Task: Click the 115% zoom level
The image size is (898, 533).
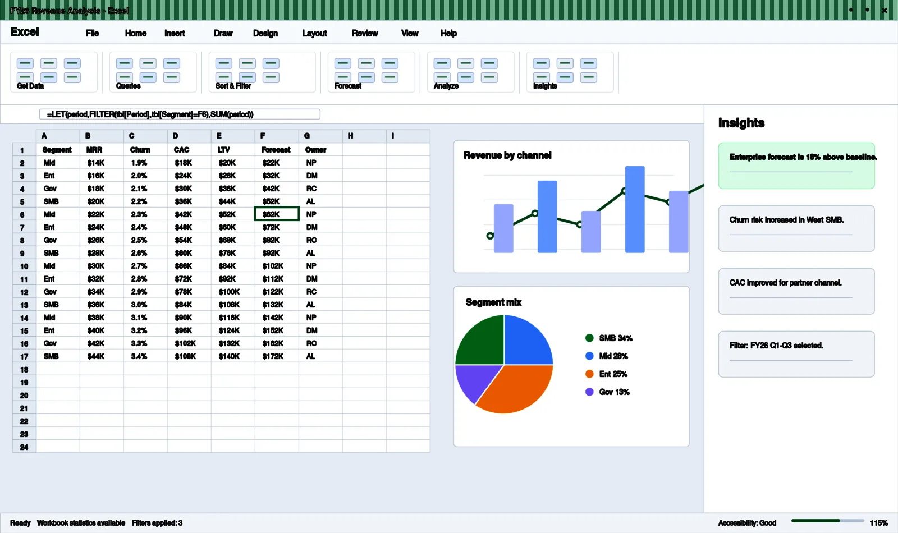Action: tap(879, 523)
